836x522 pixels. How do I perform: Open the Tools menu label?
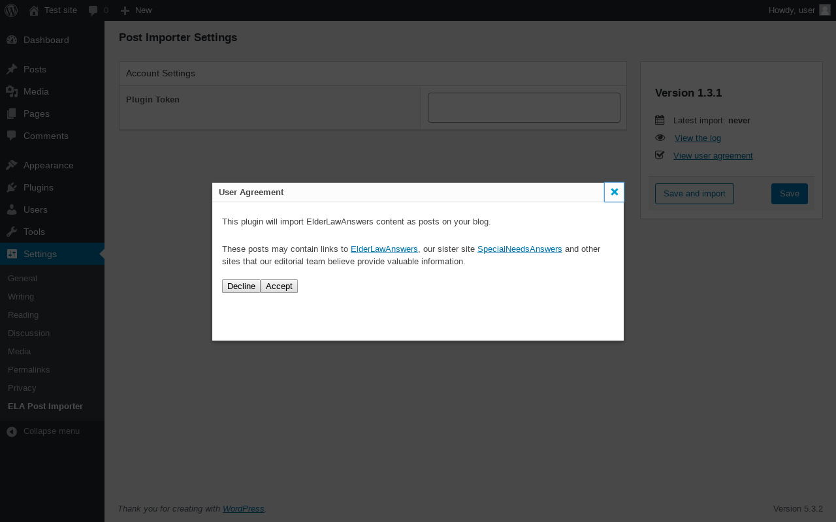34,232
